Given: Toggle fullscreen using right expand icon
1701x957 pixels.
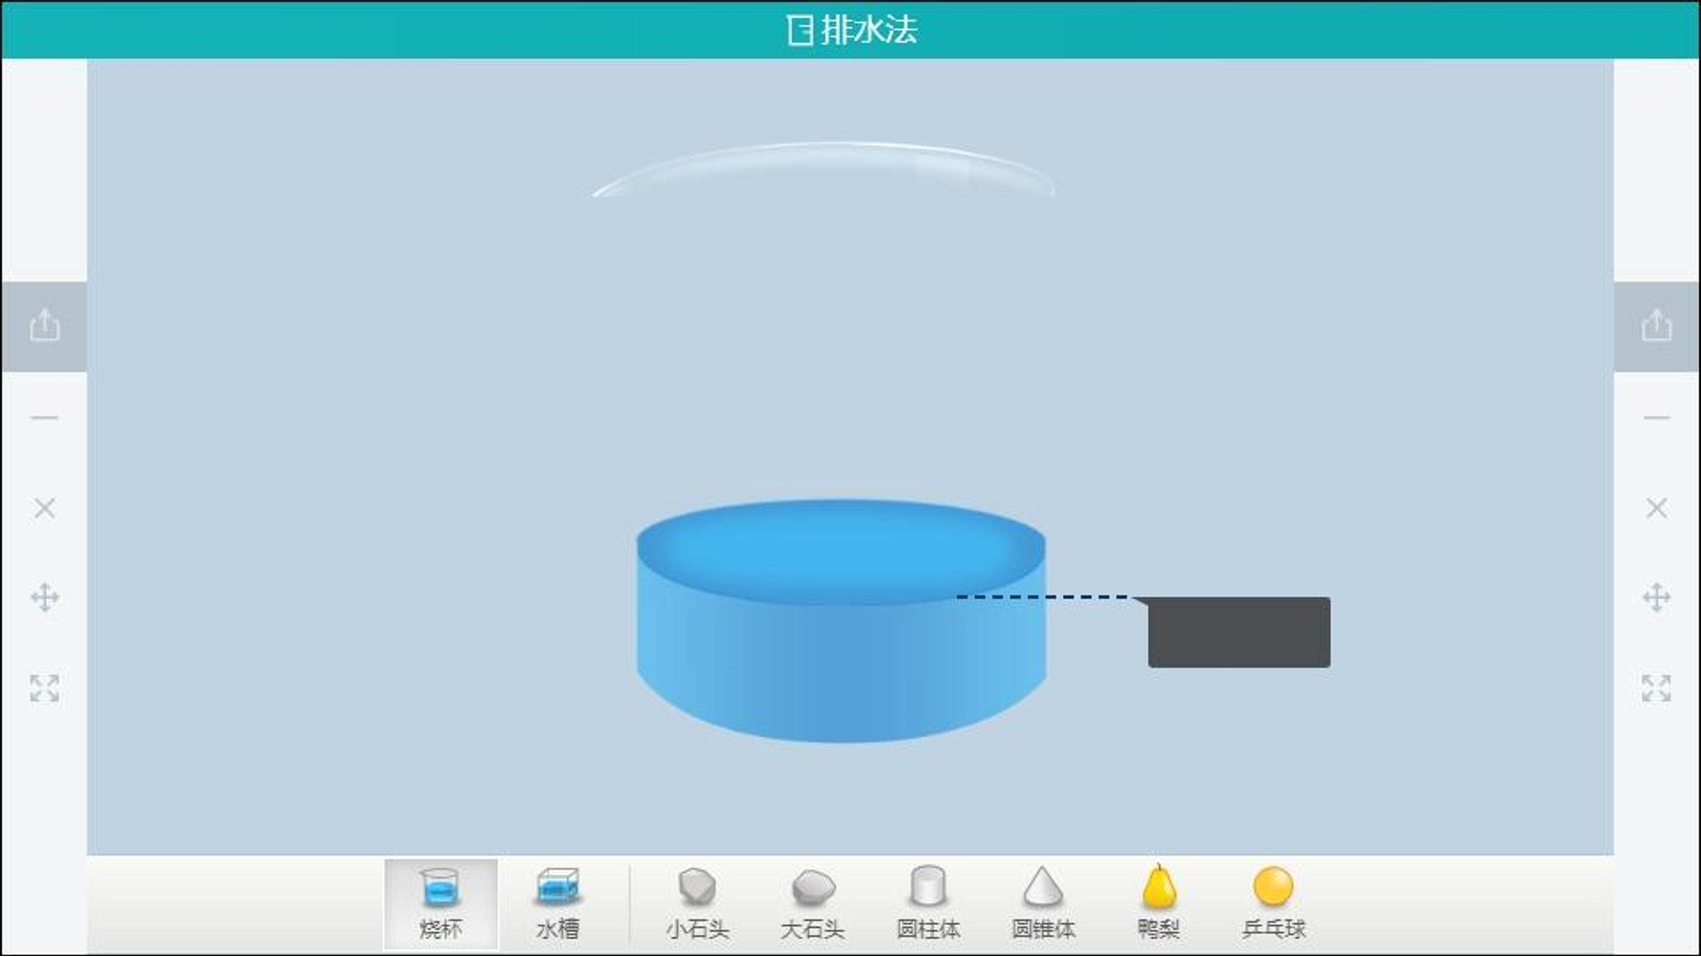Looking at the screenshot, I should coord(1657,688).
